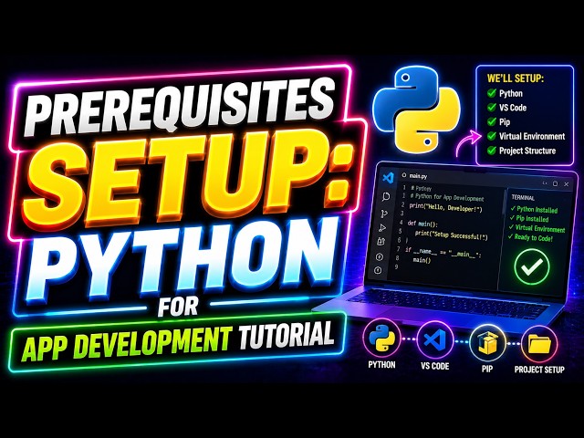Select the Project Setup folder icon
Image resolution: width=584 pixels, height=438 pixels.
tap(539, 344)
